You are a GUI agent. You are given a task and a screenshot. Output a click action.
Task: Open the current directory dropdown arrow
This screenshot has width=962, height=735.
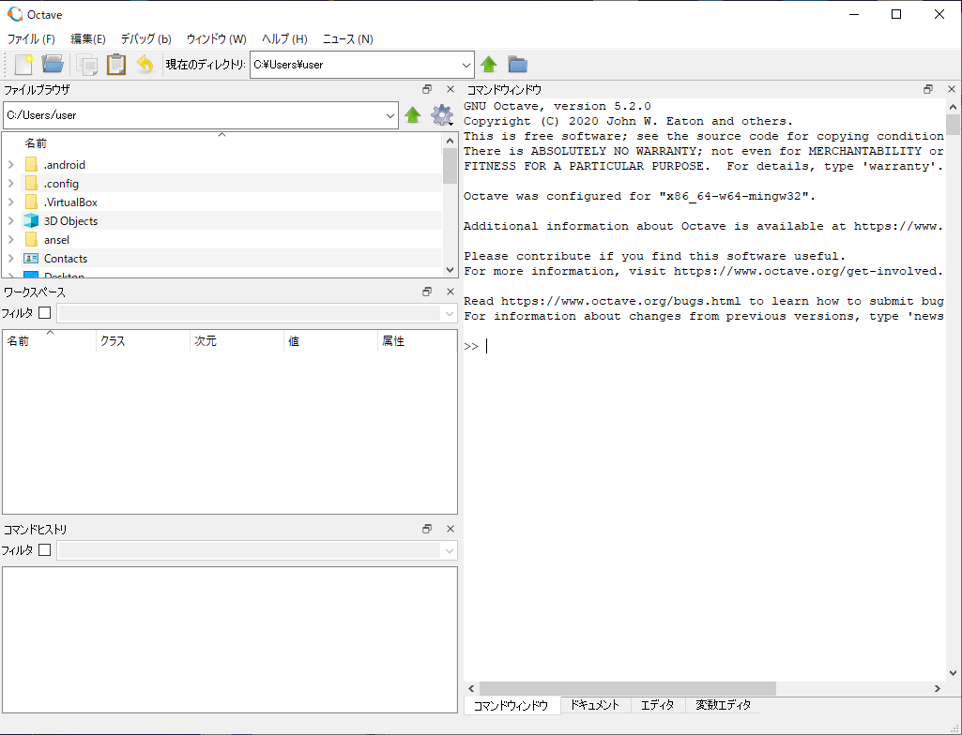466,64
